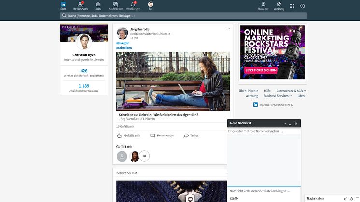
Task: Share the post with Teilen
Action: [x=192, y=135]
